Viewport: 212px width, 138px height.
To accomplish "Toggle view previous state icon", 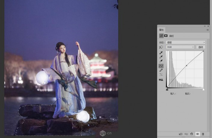I will click(x=186, y=134).
